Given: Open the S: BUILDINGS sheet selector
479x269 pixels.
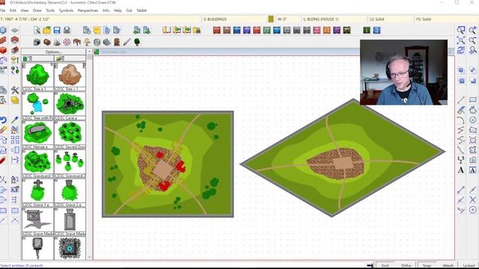Looking at the screenshot, I should pyautogui.click(x=234, y=19).
